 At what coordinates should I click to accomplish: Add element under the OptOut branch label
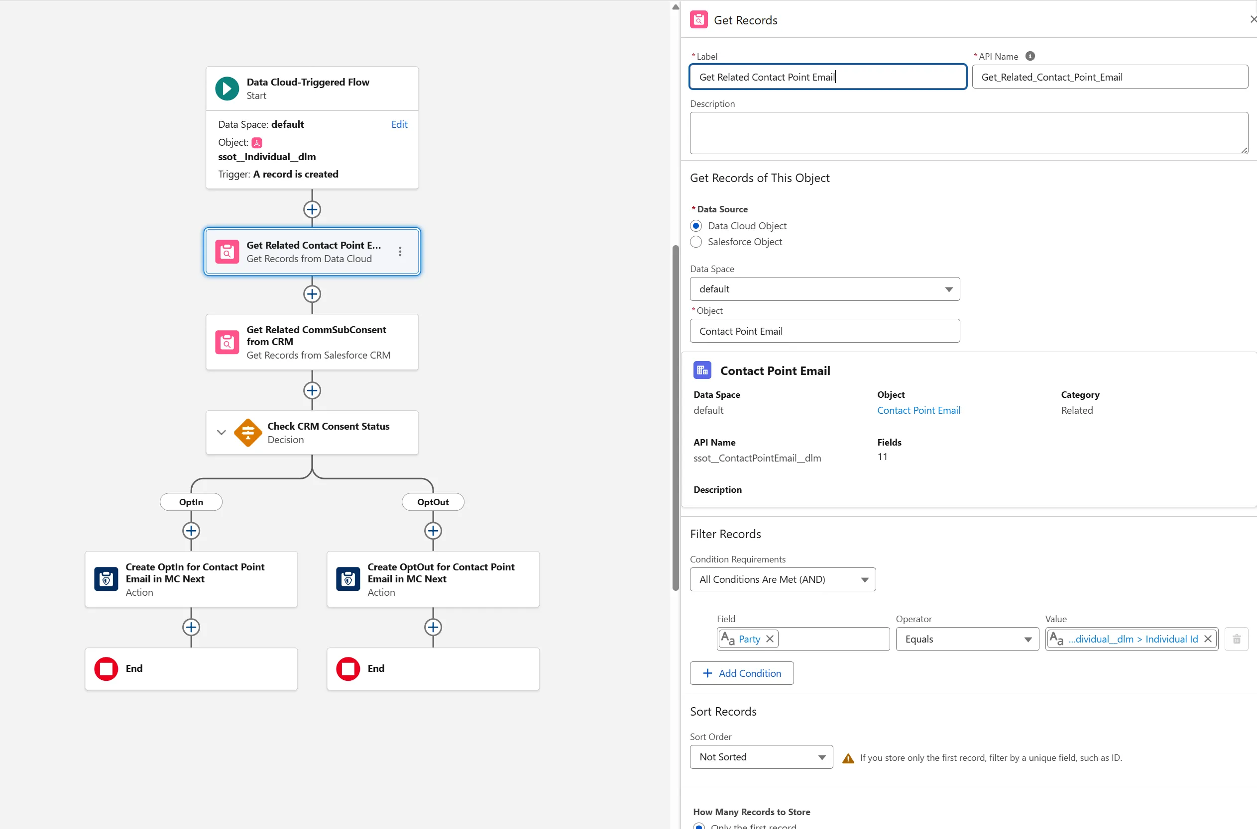coord(433,531)
